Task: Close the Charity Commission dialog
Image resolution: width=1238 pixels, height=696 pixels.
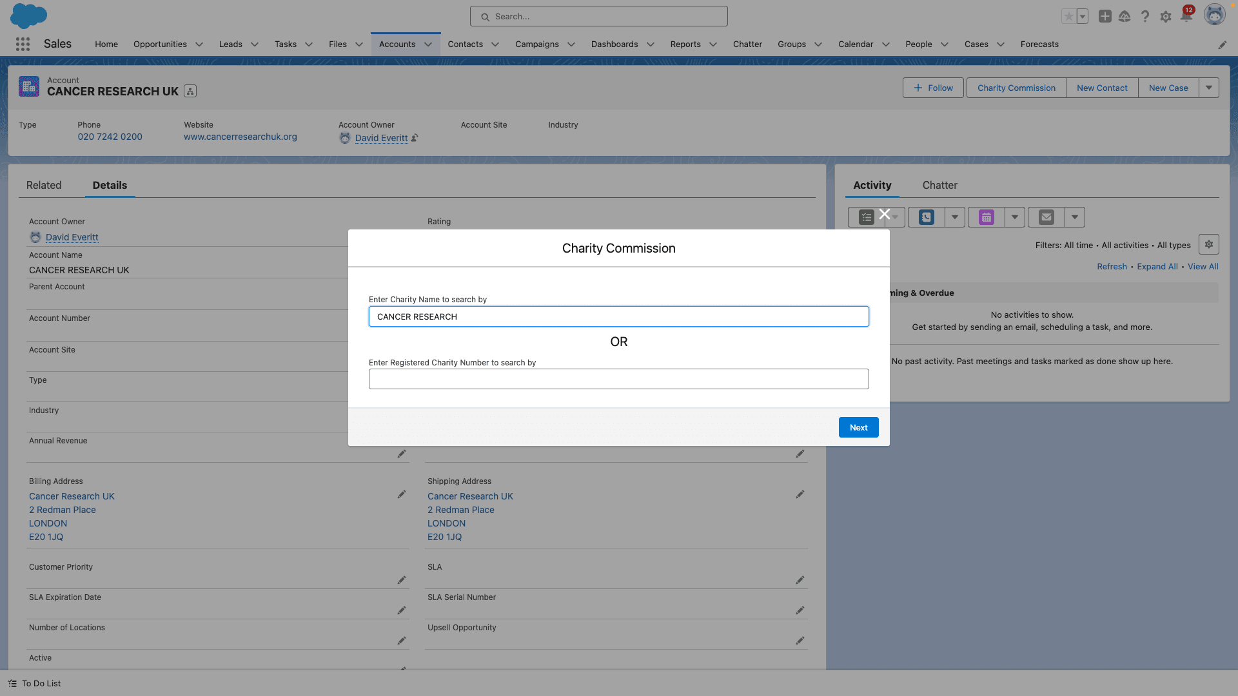Action: click(885, 215)
